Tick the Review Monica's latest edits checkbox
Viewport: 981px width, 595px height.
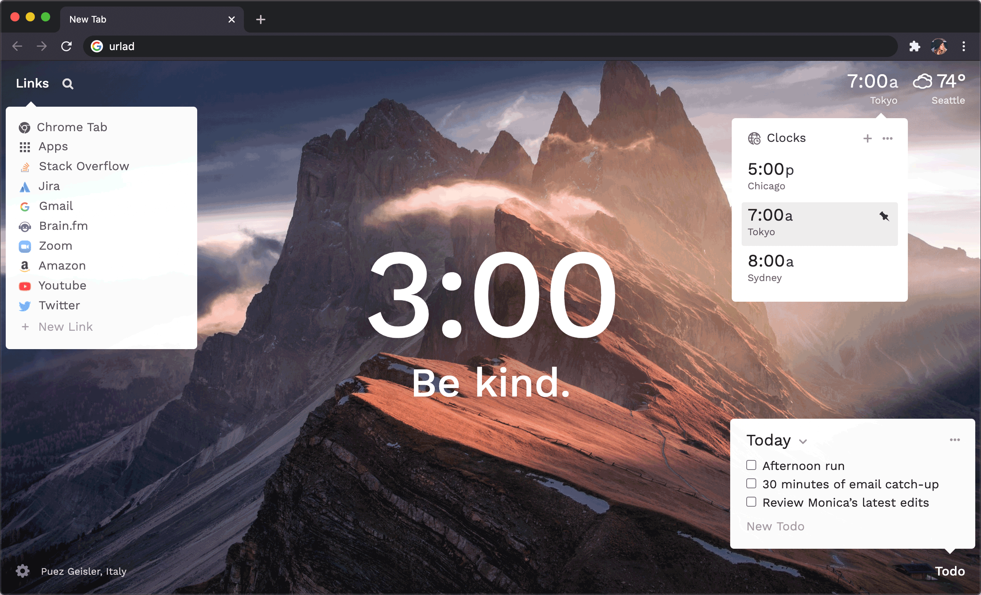click(751, 502)
